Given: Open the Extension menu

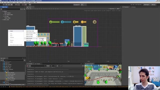Looking at the screenshot, I should [27, 2].
